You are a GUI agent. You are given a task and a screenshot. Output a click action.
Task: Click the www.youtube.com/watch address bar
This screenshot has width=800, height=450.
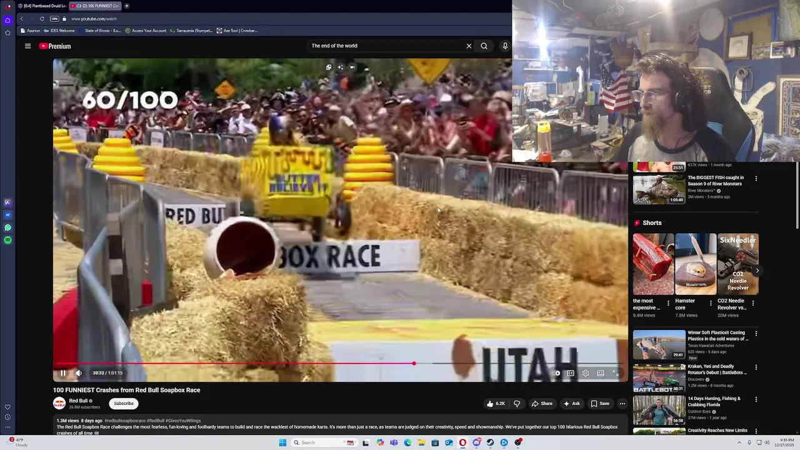pyautogui.click(x=94, y=19)
